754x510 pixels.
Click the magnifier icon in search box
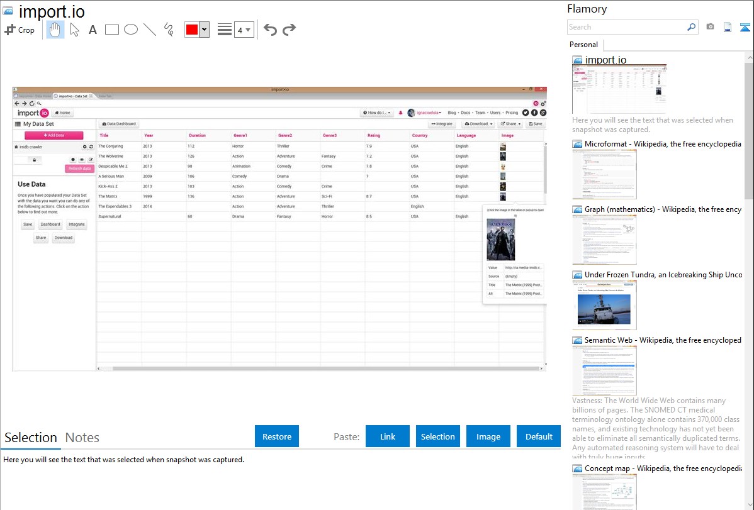[x=691, y=27]
